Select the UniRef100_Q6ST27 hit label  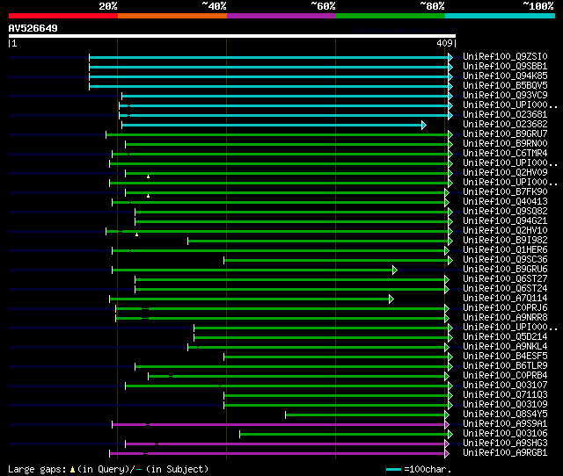coord(505,279)
